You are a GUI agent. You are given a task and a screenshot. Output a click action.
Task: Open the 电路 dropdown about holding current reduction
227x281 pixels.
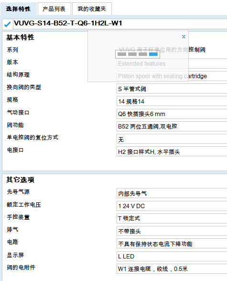172,244
